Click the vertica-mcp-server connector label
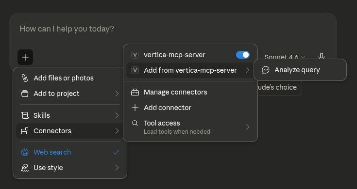The image size is (357, 189). point(174,55)
